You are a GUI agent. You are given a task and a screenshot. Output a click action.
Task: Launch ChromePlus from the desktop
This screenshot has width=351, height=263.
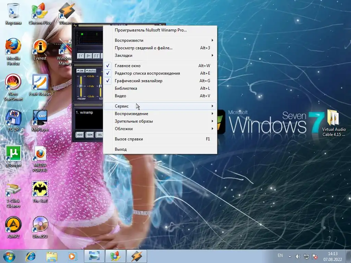click(40, 13)
